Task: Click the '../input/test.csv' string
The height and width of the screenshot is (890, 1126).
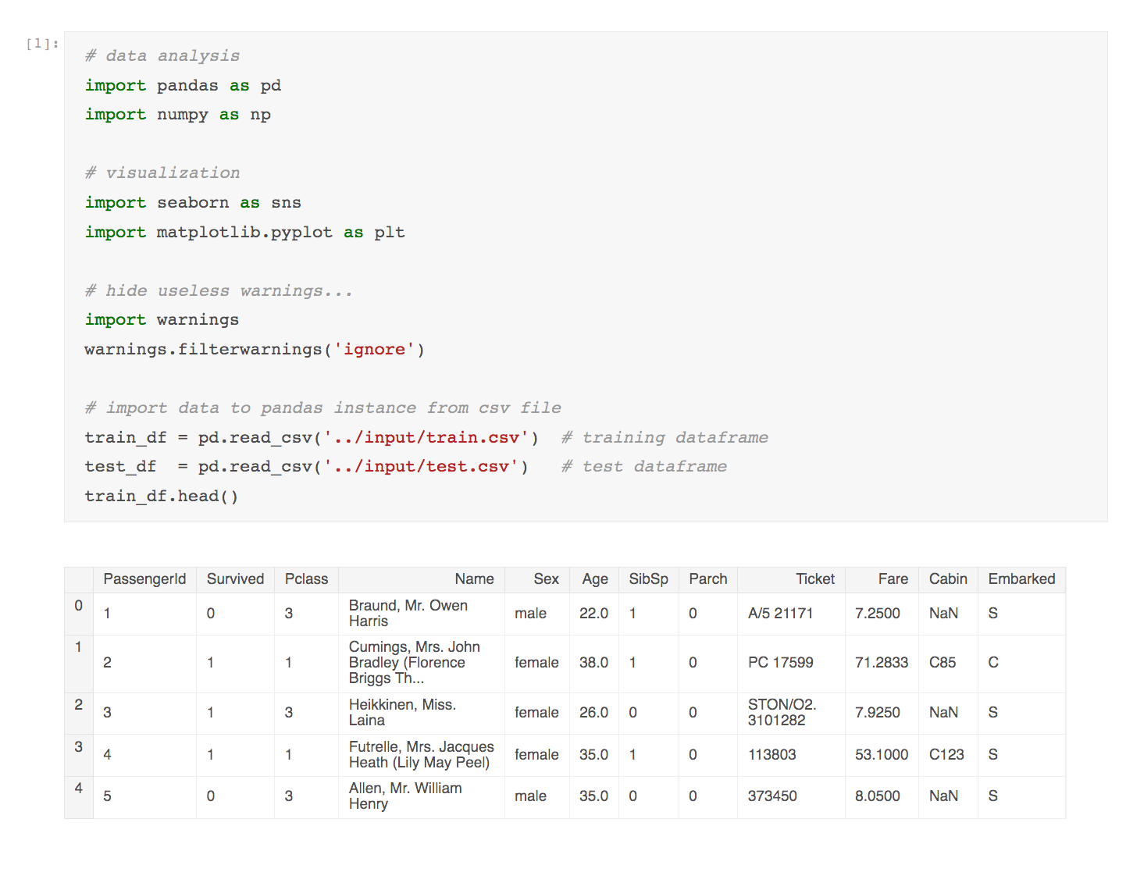Action: coord(421,467)
